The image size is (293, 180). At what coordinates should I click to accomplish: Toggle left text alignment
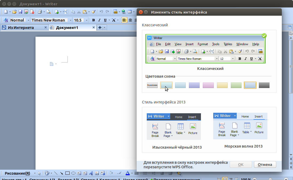124,20
